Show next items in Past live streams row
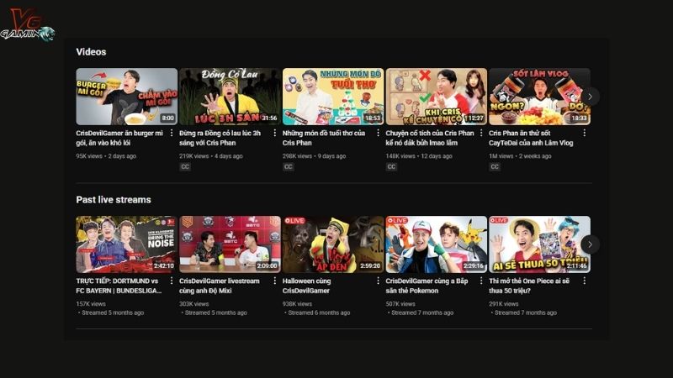The height and width of the screenshot is (378, 673). [591, 244]
